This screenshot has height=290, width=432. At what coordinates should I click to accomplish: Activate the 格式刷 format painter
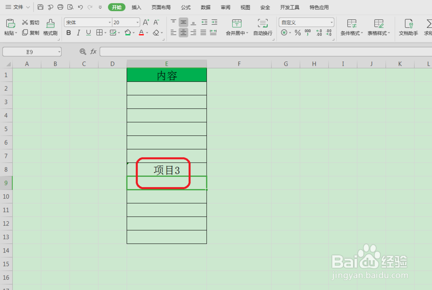click(x=50, y=27)
